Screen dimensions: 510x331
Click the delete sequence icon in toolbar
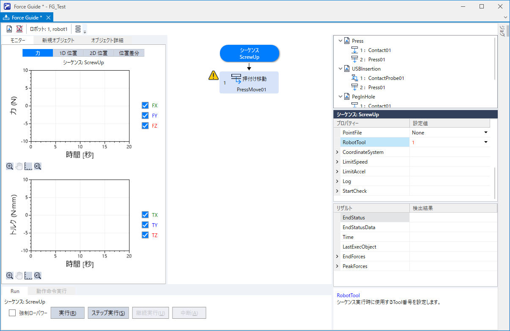click(19, 29)
